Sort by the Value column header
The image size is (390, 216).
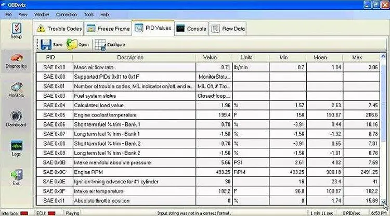pos(214,57)
